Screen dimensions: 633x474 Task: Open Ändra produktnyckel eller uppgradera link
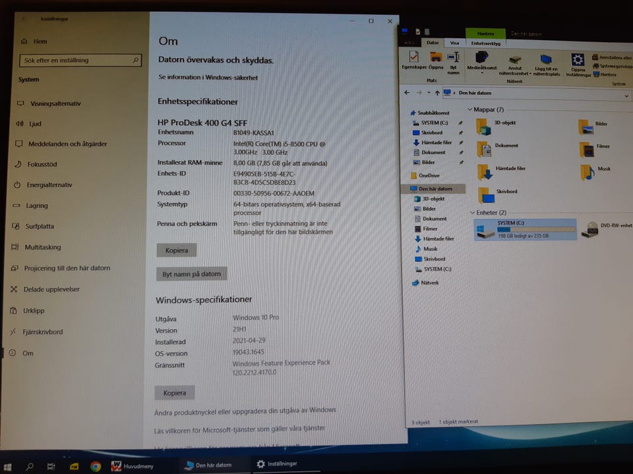(x=245, y=411)
